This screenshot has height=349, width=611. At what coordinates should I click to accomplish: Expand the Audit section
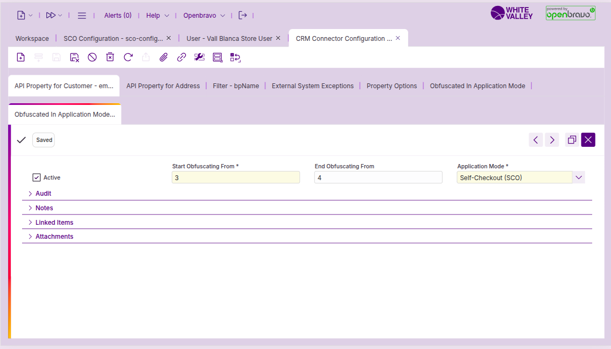[x=43, y=194]
